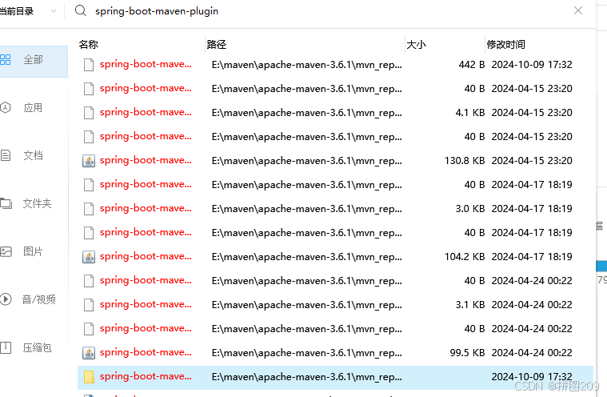Click the path cell of the 4.1 KB row
This screenshot has height=397, width=607.
(x=307, y=113)
